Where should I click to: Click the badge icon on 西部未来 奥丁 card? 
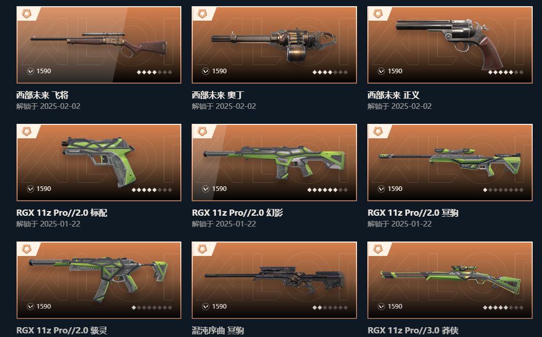point(202,13)
